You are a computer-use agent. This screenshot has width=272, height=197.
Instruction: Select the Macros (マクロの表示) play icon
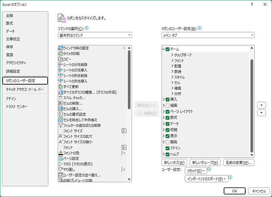point(61,164)
